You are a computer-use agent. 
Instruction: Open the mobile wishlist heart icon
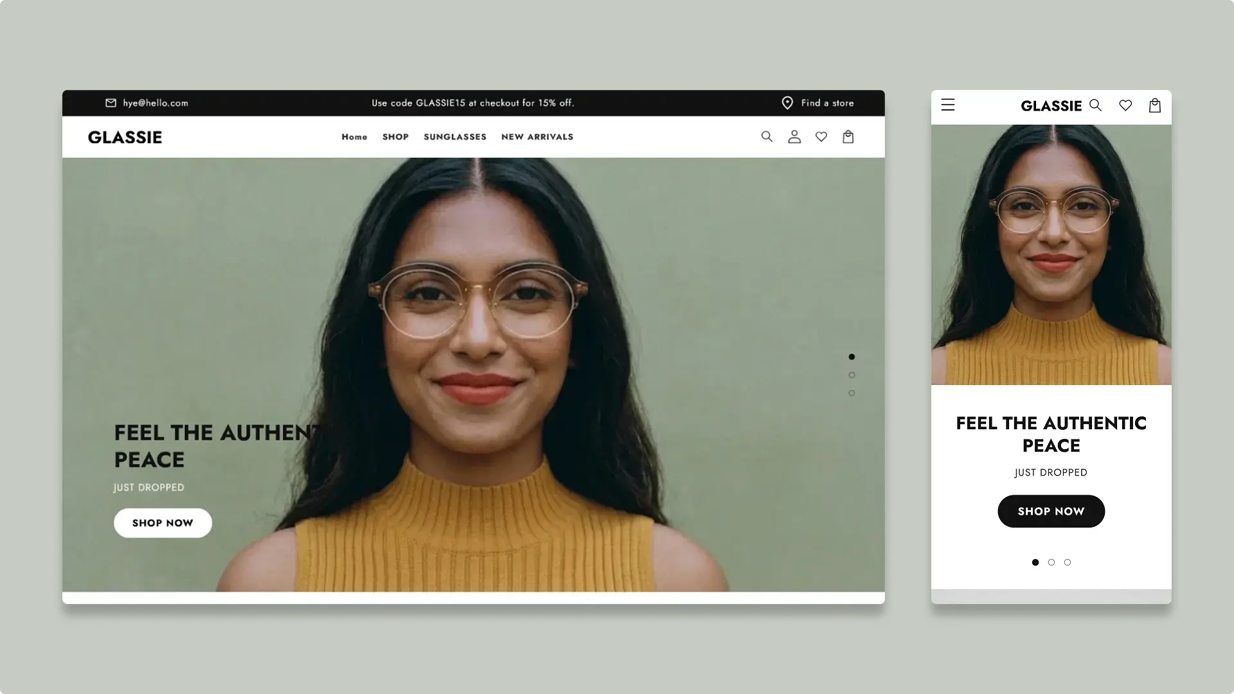click(1125, 105)
